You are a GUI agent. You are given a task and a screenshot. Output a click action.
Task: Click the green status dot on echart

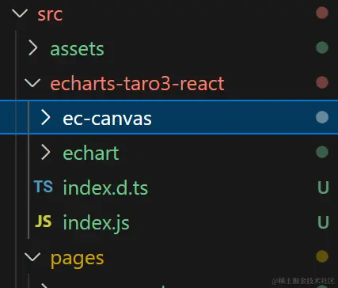tap(322, 152)
